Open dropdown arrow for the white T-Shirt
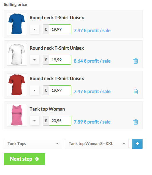The height and width of the screenshot is (175, 152). 34,60
